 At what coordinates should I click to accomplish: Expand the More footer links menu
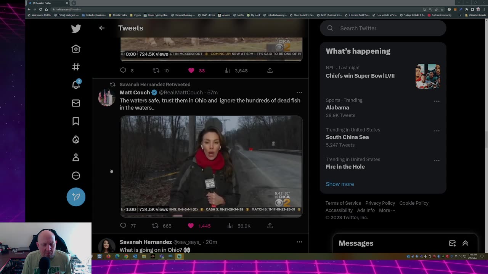pyautogui.click(x=387, y=210)
